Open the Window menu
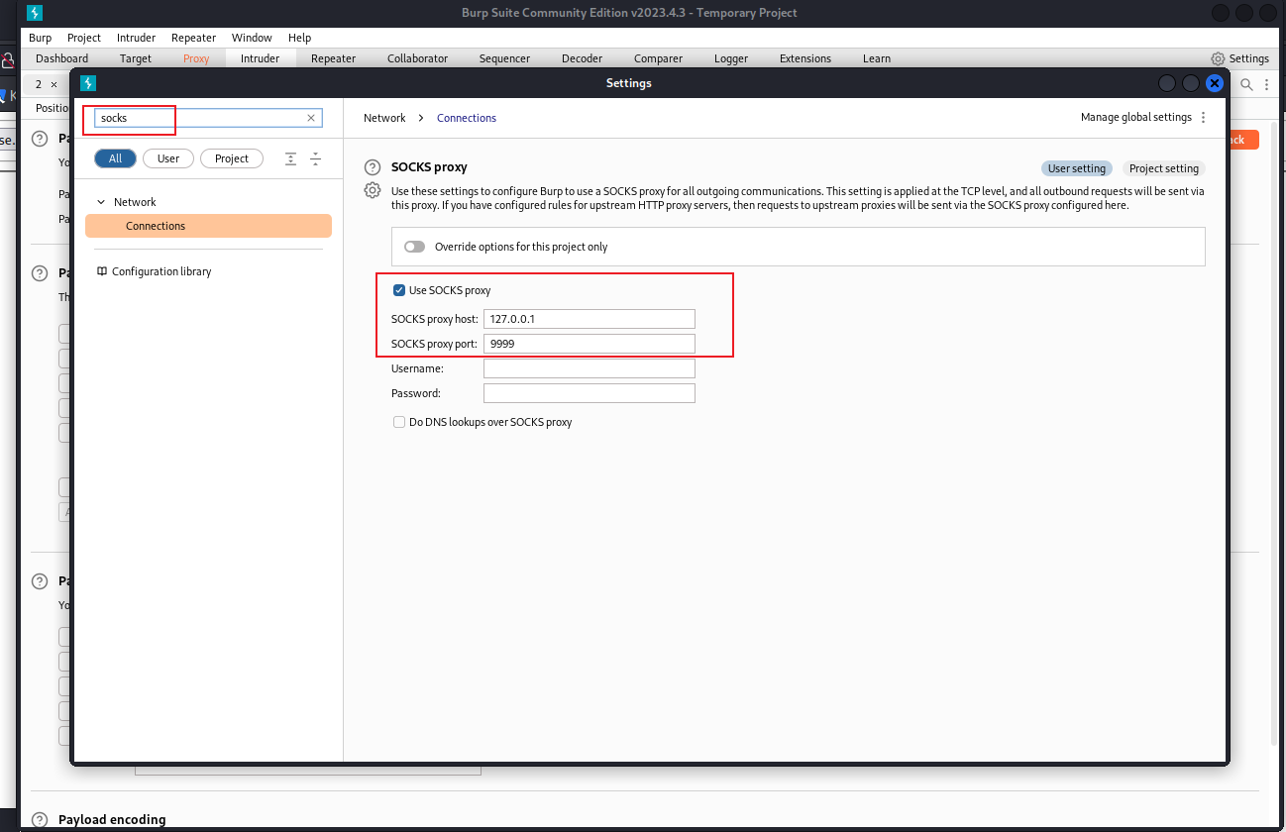The width and height of the screenshot is (1286, 832). (252, 38)
